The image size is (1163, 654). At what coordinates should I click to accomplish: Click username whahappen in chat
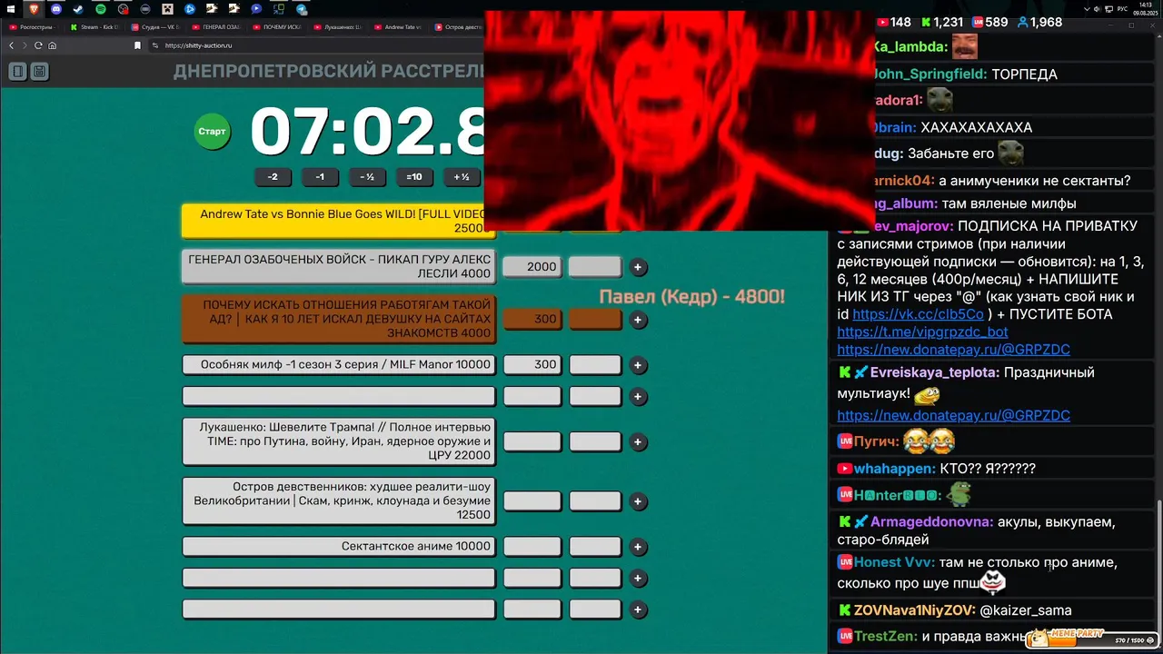coord(894,469)
